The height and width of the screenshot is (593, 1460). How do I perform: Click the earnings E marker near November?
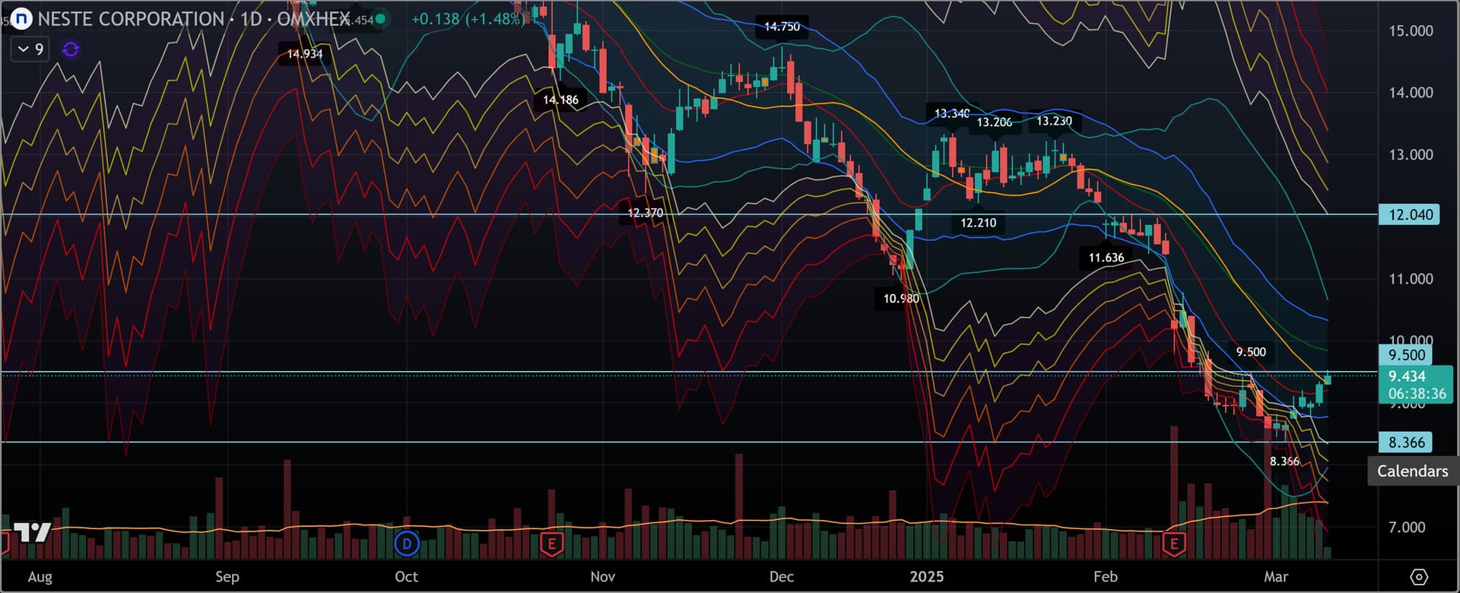tap(551, 544)
